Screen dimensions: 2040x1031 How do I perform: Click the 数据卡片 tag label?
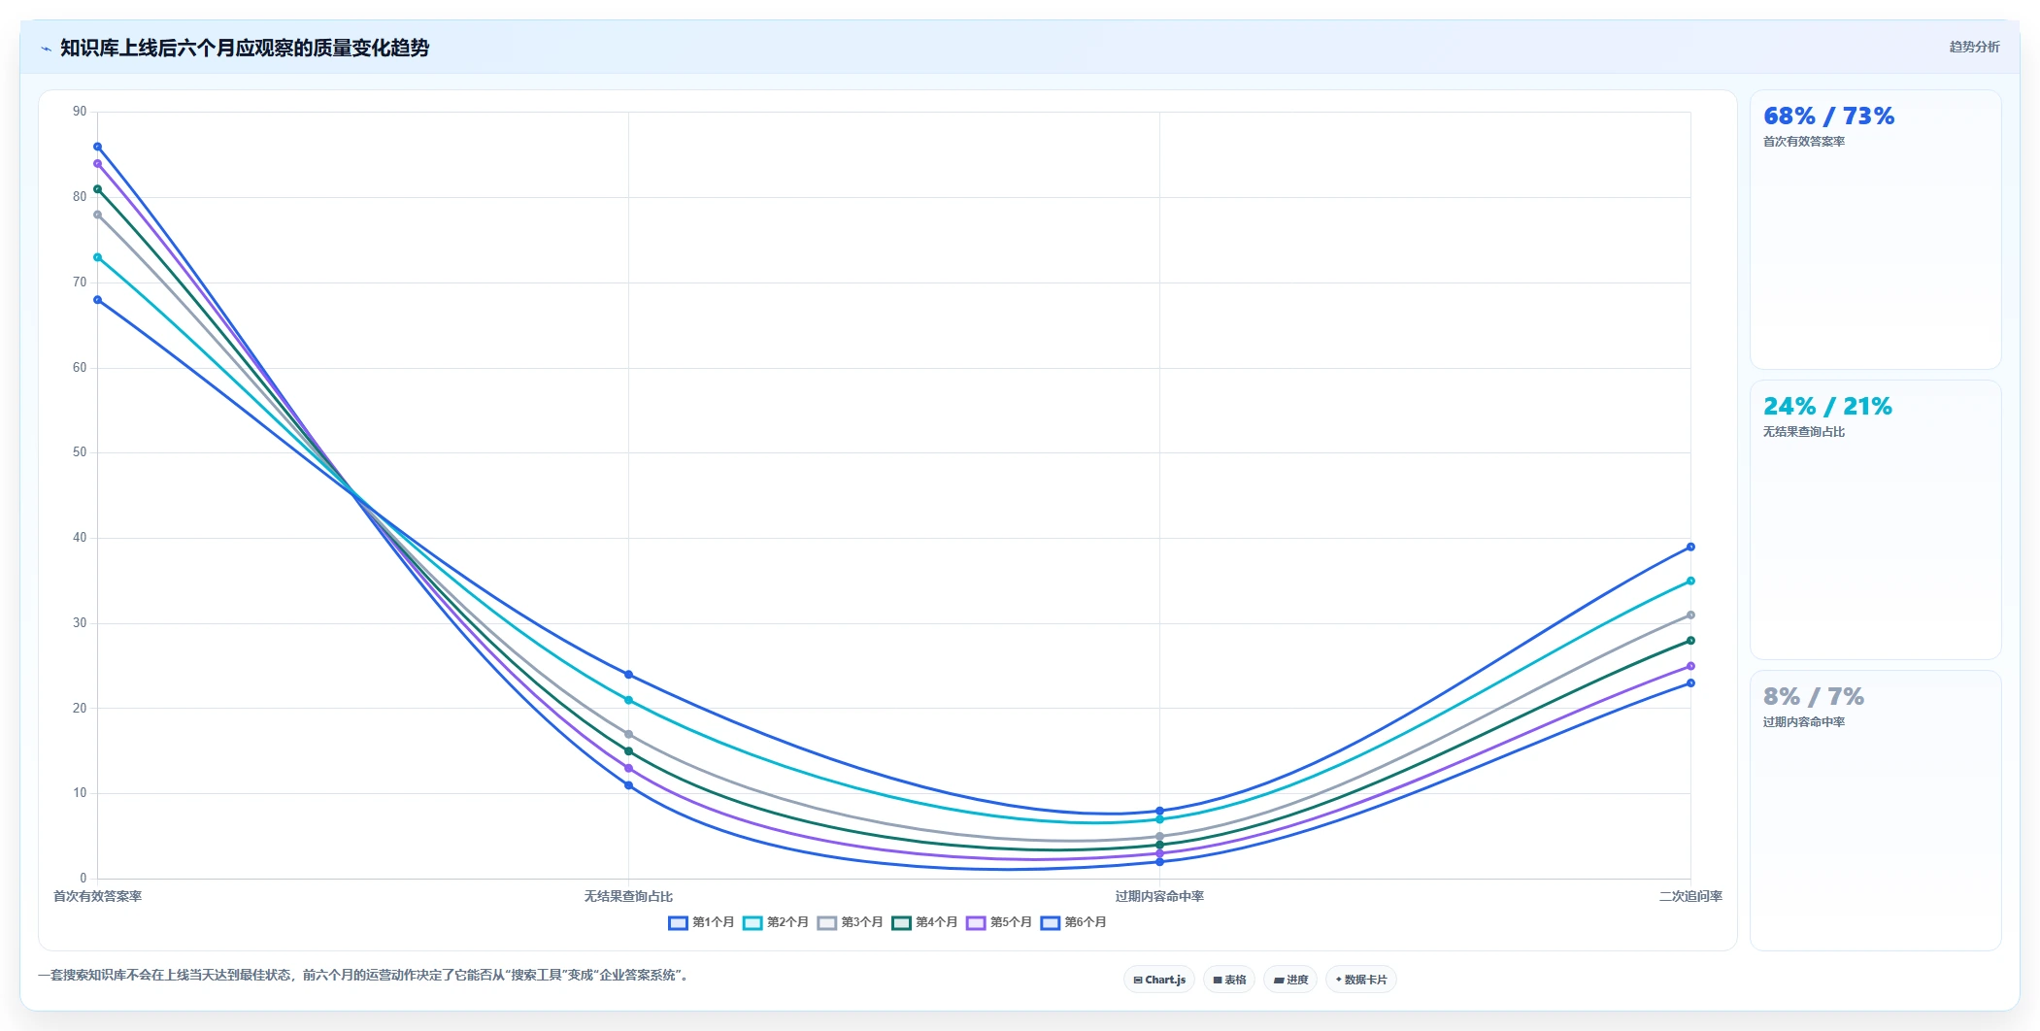click(1365, 981)
